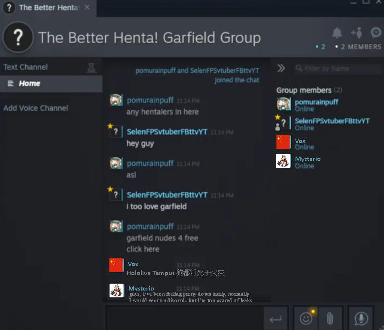Open the notification bell settings
The height and width of the screenshot is (330, 384).
point(337,33)
